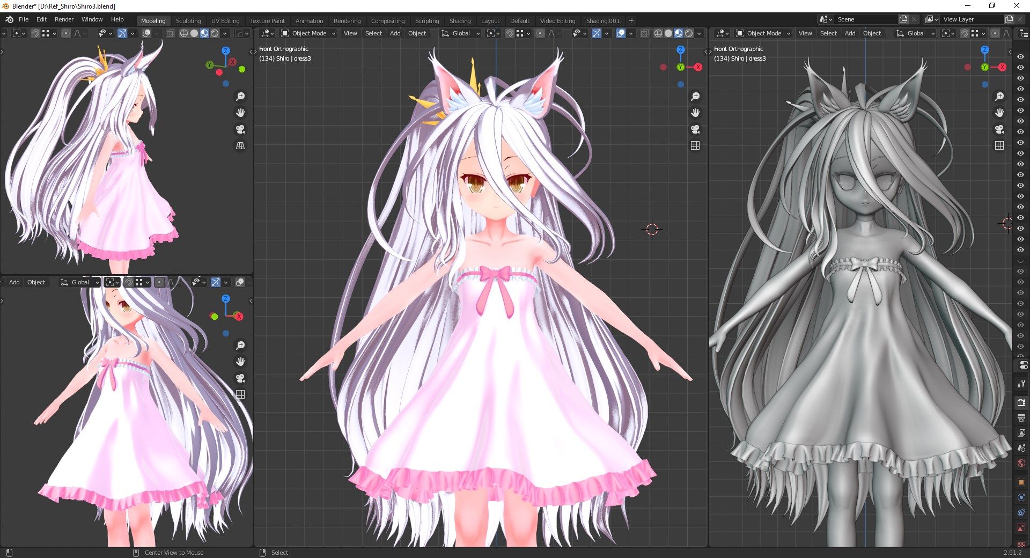Create new scene with copy icon
This screenshot has height=558, width=1030.
903,19
